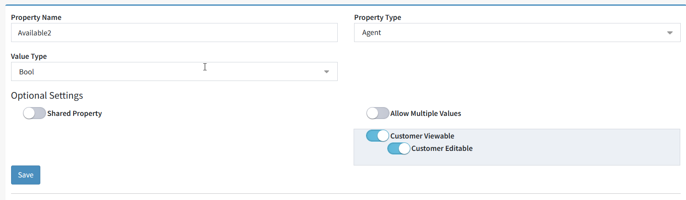Click the Customer Editable label text
Image resolution: width=686 pixels, height=200 pixels.
[442, 148]
